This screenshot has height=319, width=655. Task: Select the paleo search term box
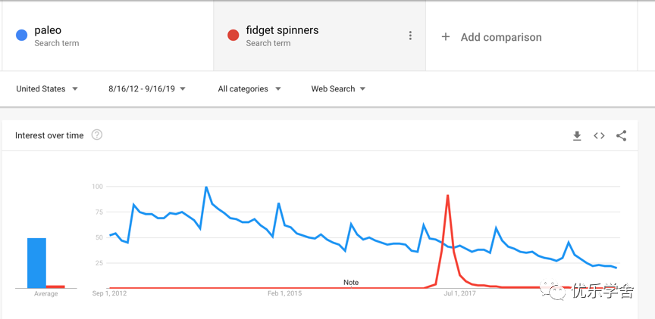tap(108, 36)
